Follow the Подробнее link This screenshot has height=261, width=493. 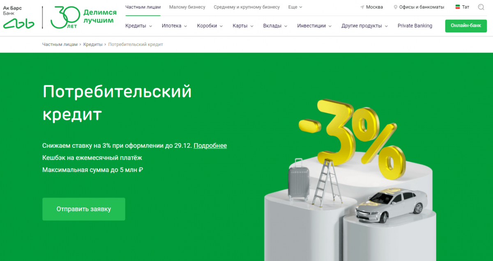210,146
